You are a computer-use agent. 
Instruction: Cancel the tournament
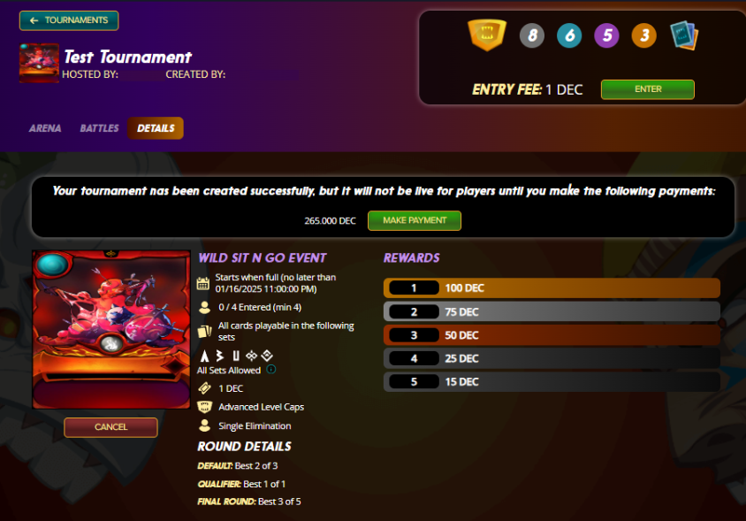(x=110, y=427)
